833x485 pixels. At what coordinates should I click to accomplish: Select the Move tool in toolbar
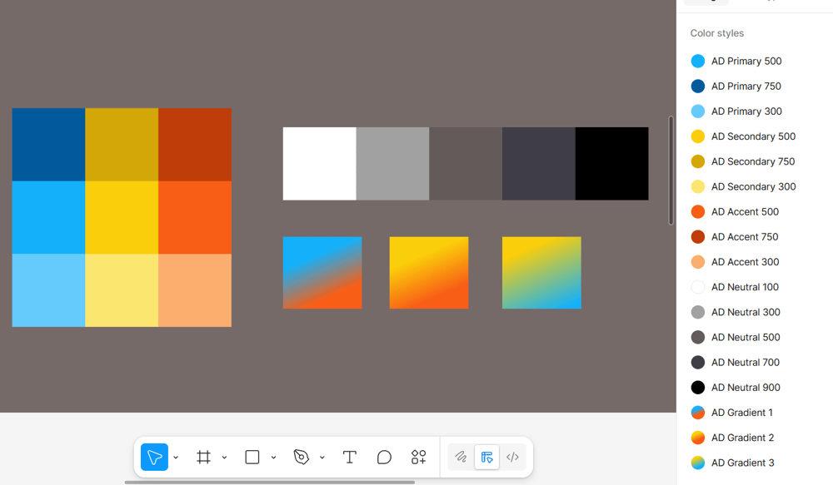(x=154, y=457)
